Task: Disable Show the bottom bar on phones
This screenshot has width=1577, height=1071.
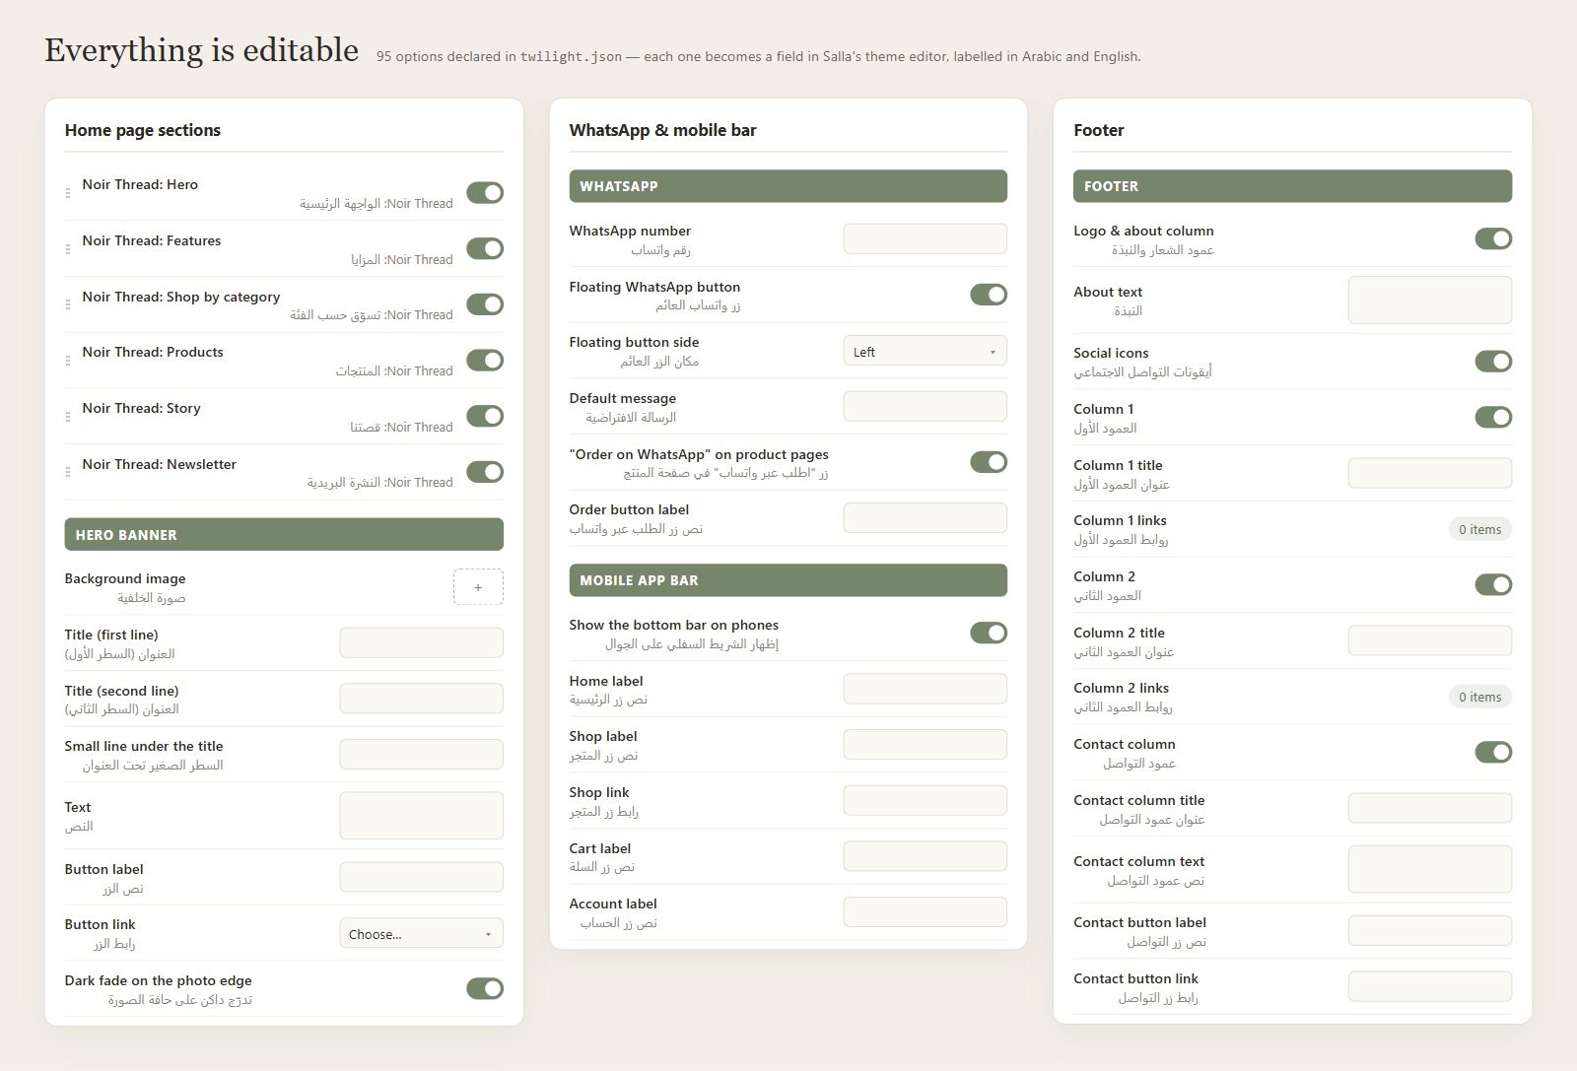Action: click(989, 633)
